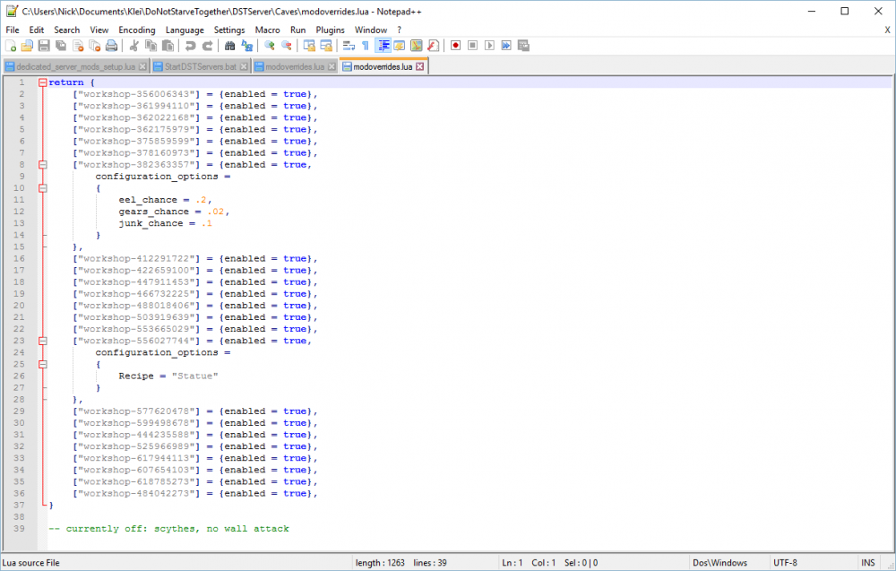Viewport: 896px width, 571px height.
Task: Click the New file toolbar icon
Action: click(12, 46)
